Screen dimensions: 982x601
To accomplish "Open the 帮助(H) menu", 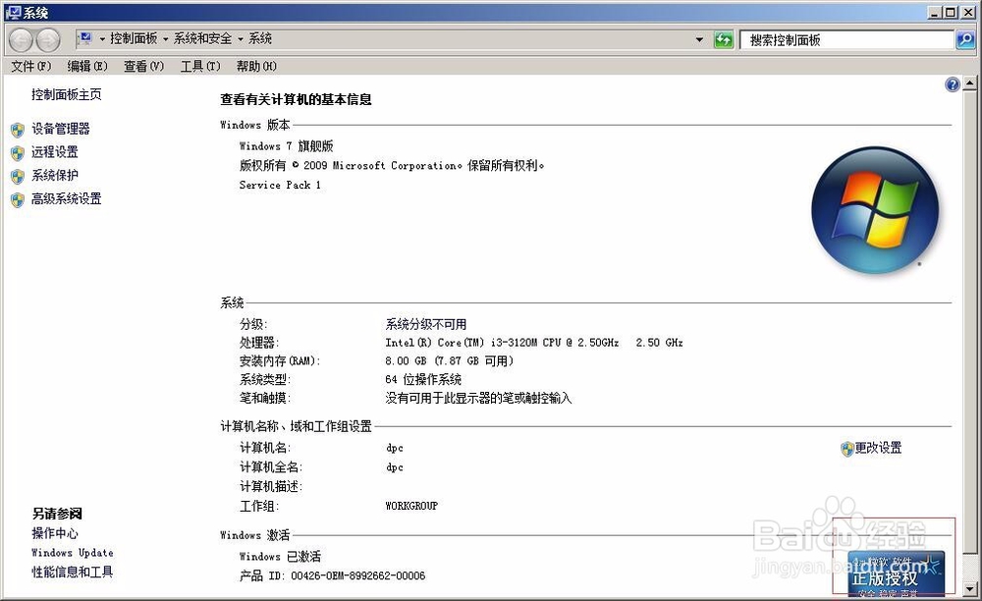I will [256, 66].
